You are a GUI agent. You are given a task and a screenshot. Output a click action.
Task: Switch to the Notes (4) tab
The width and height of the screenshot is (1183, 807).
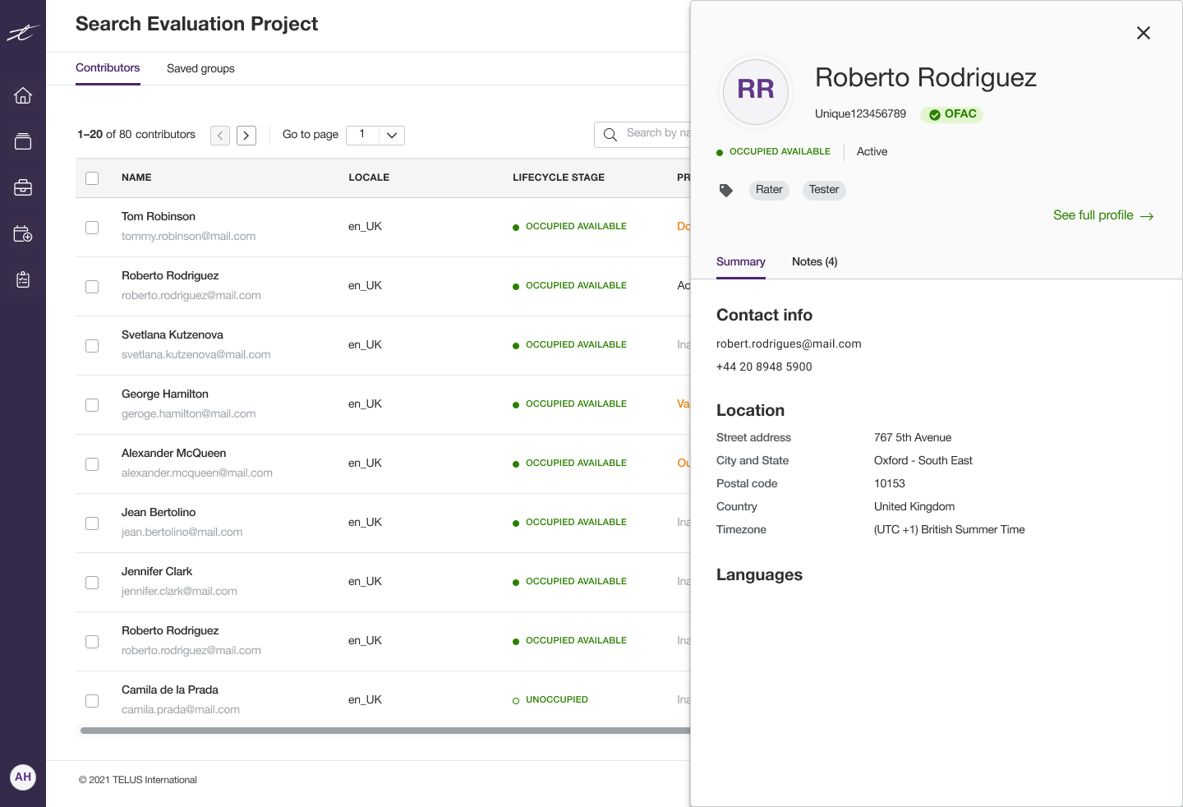point(814,261)
